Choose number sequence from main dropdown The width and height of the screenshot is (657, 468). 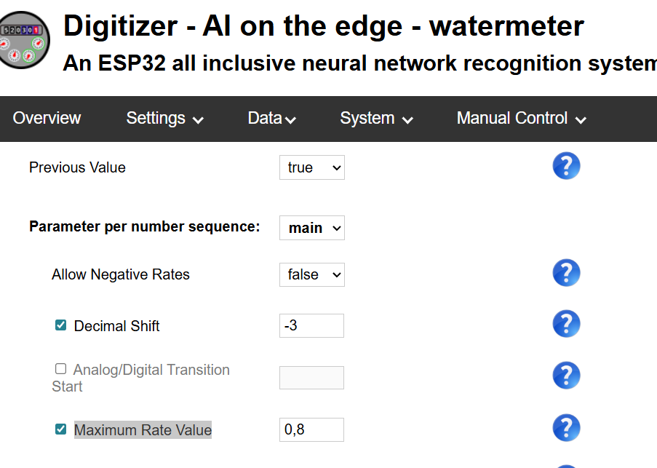click(311, 228)
